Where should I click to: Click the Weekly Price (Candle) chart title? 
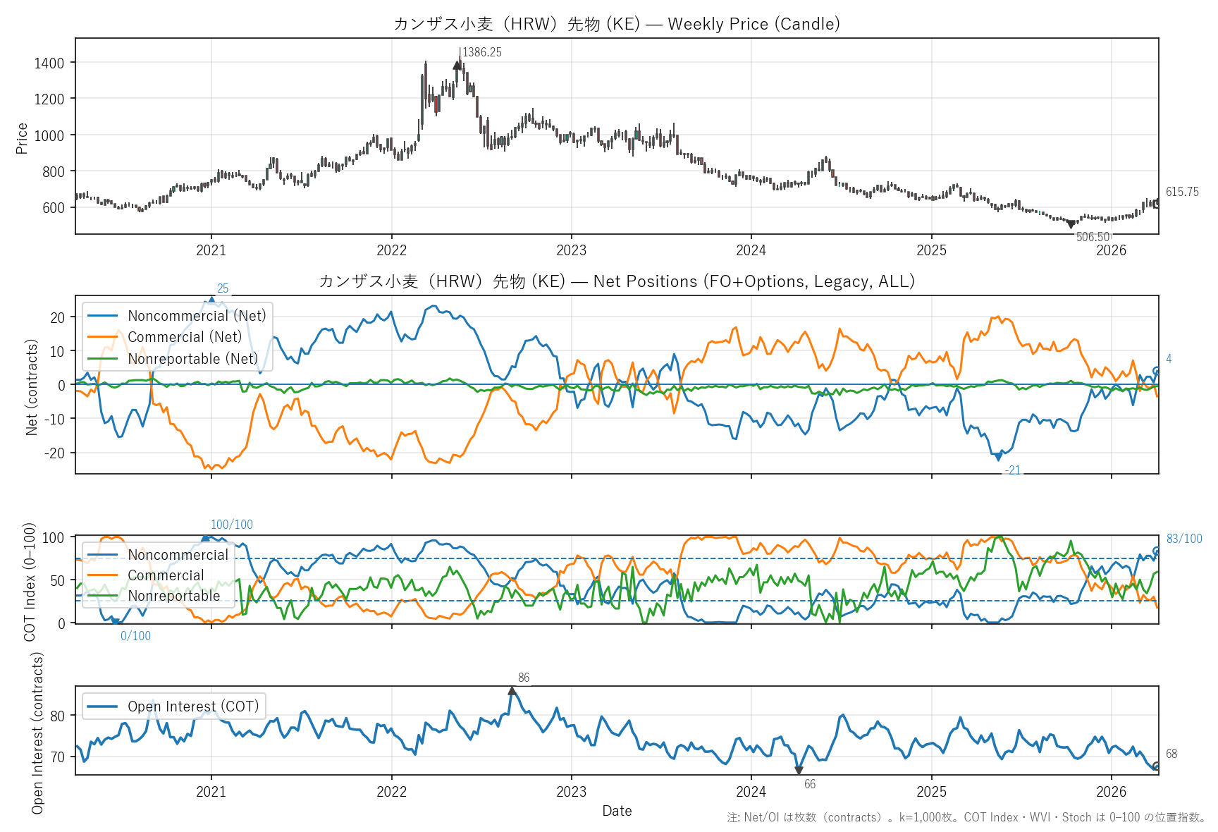click(617, 24)
